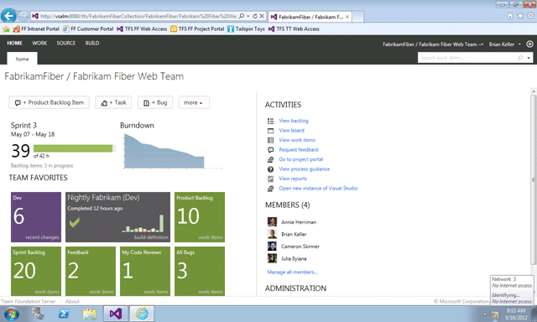Expand the more dropdown button

pos(194,102)
